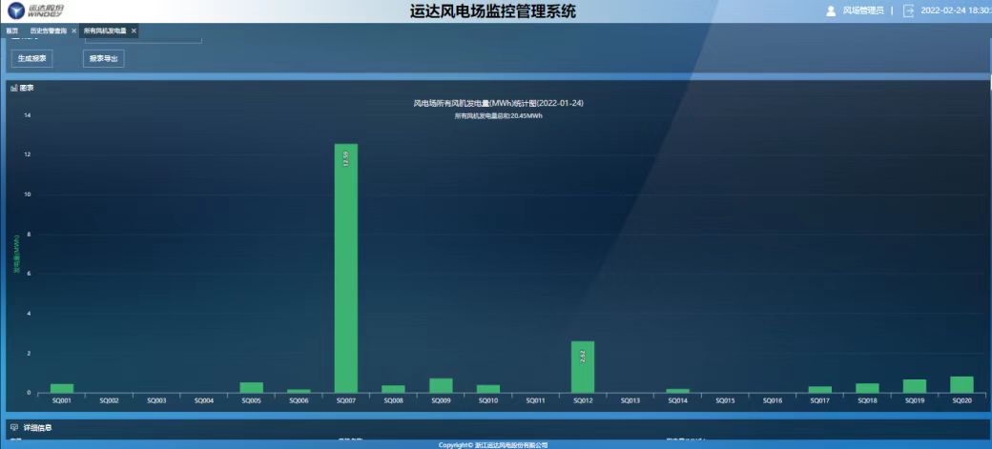Close the 所有风机发电量 tab
Viewport: 992px width, 449px height.
tap(134, 31)
